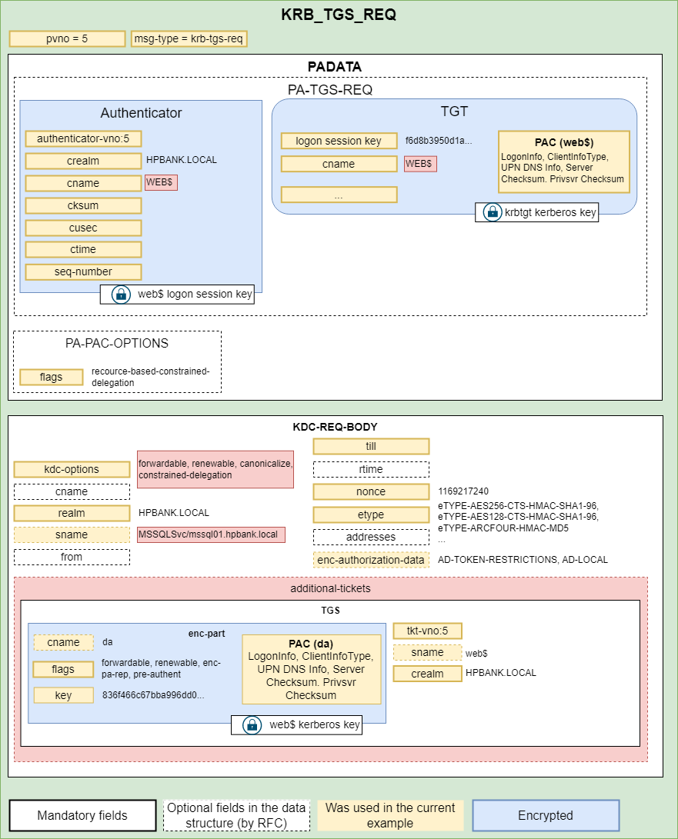678x839 pixels.
Task: Click the logon session key field in TGT
Action: coord(339,141)
